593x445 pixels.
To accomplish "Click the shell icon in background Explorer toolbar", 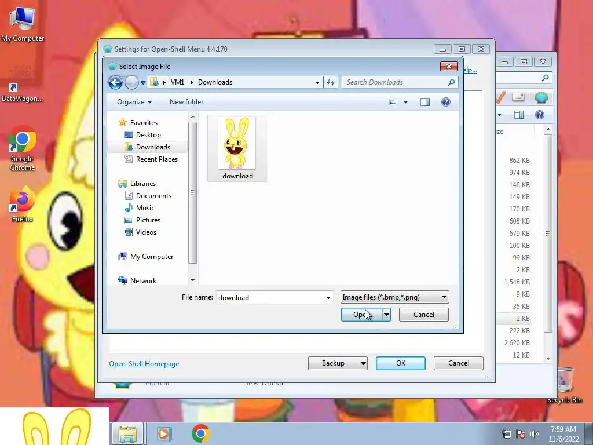I will pyautogui.click(x=541, y=97).
